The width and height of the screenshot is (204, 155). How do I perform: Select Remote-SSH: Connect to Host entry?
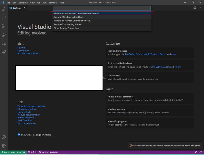click(68, 17)
